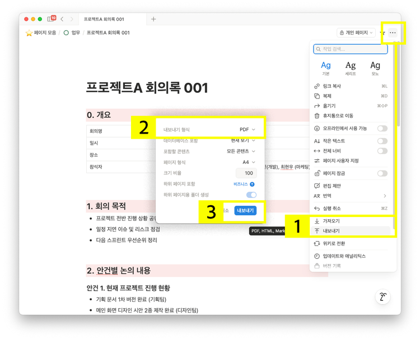Open the 데이터베이스 포함 dropdown
The width and height of the screenshot is (420, 340).
click(243, 140)
